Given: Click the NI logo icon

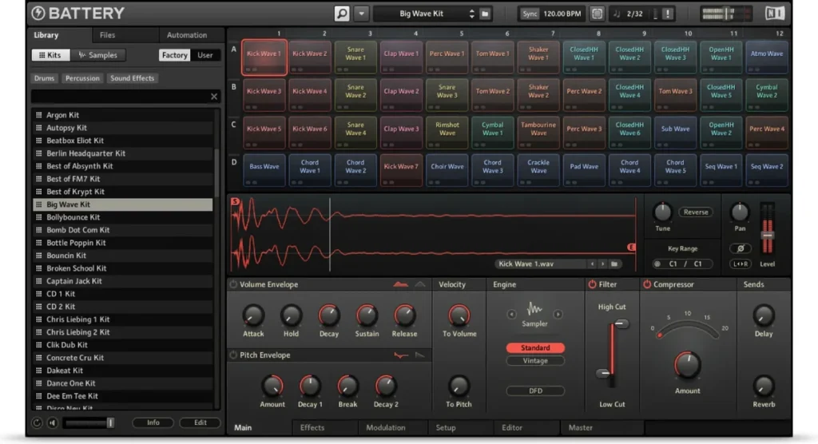Looking at the screenshot, I should (775, 14).
